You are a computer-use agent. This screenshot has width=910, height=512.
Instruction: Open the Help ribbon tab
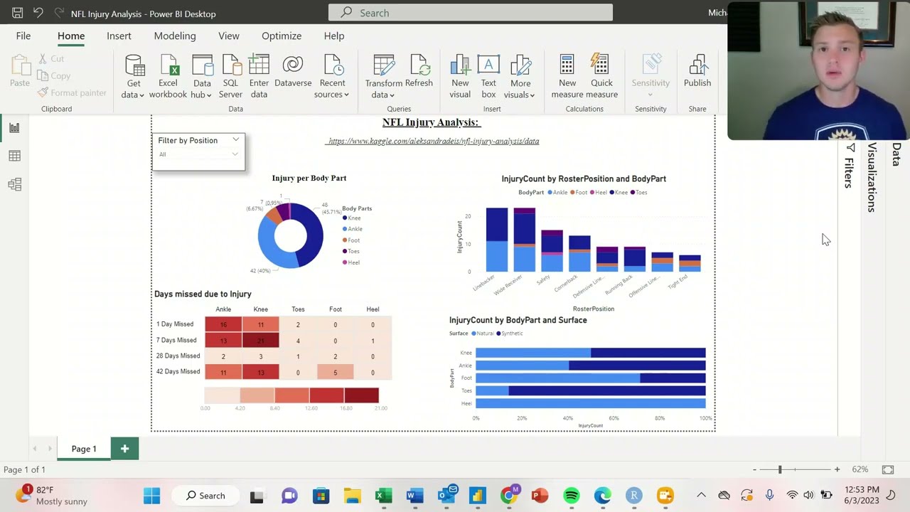tap(334, 36)
